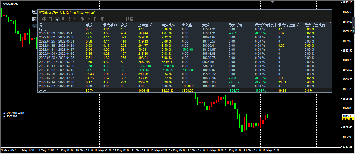Select the 周 weekly tab
Viewport: 355px width, 154px height.
click(x=57, y=19)
